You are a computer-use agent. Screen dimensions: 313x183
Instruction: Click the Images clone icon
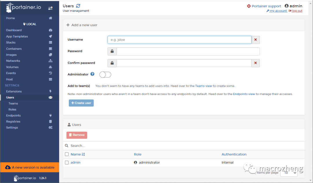click(x=50, y=55)
